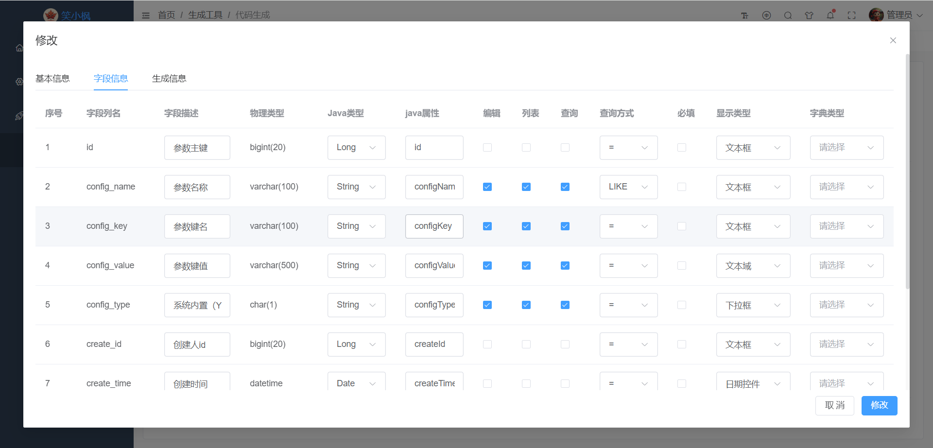This screenshot has width=933, height=448.
Task: Click the 管理员 avatar image
Action: coord(876,15)
